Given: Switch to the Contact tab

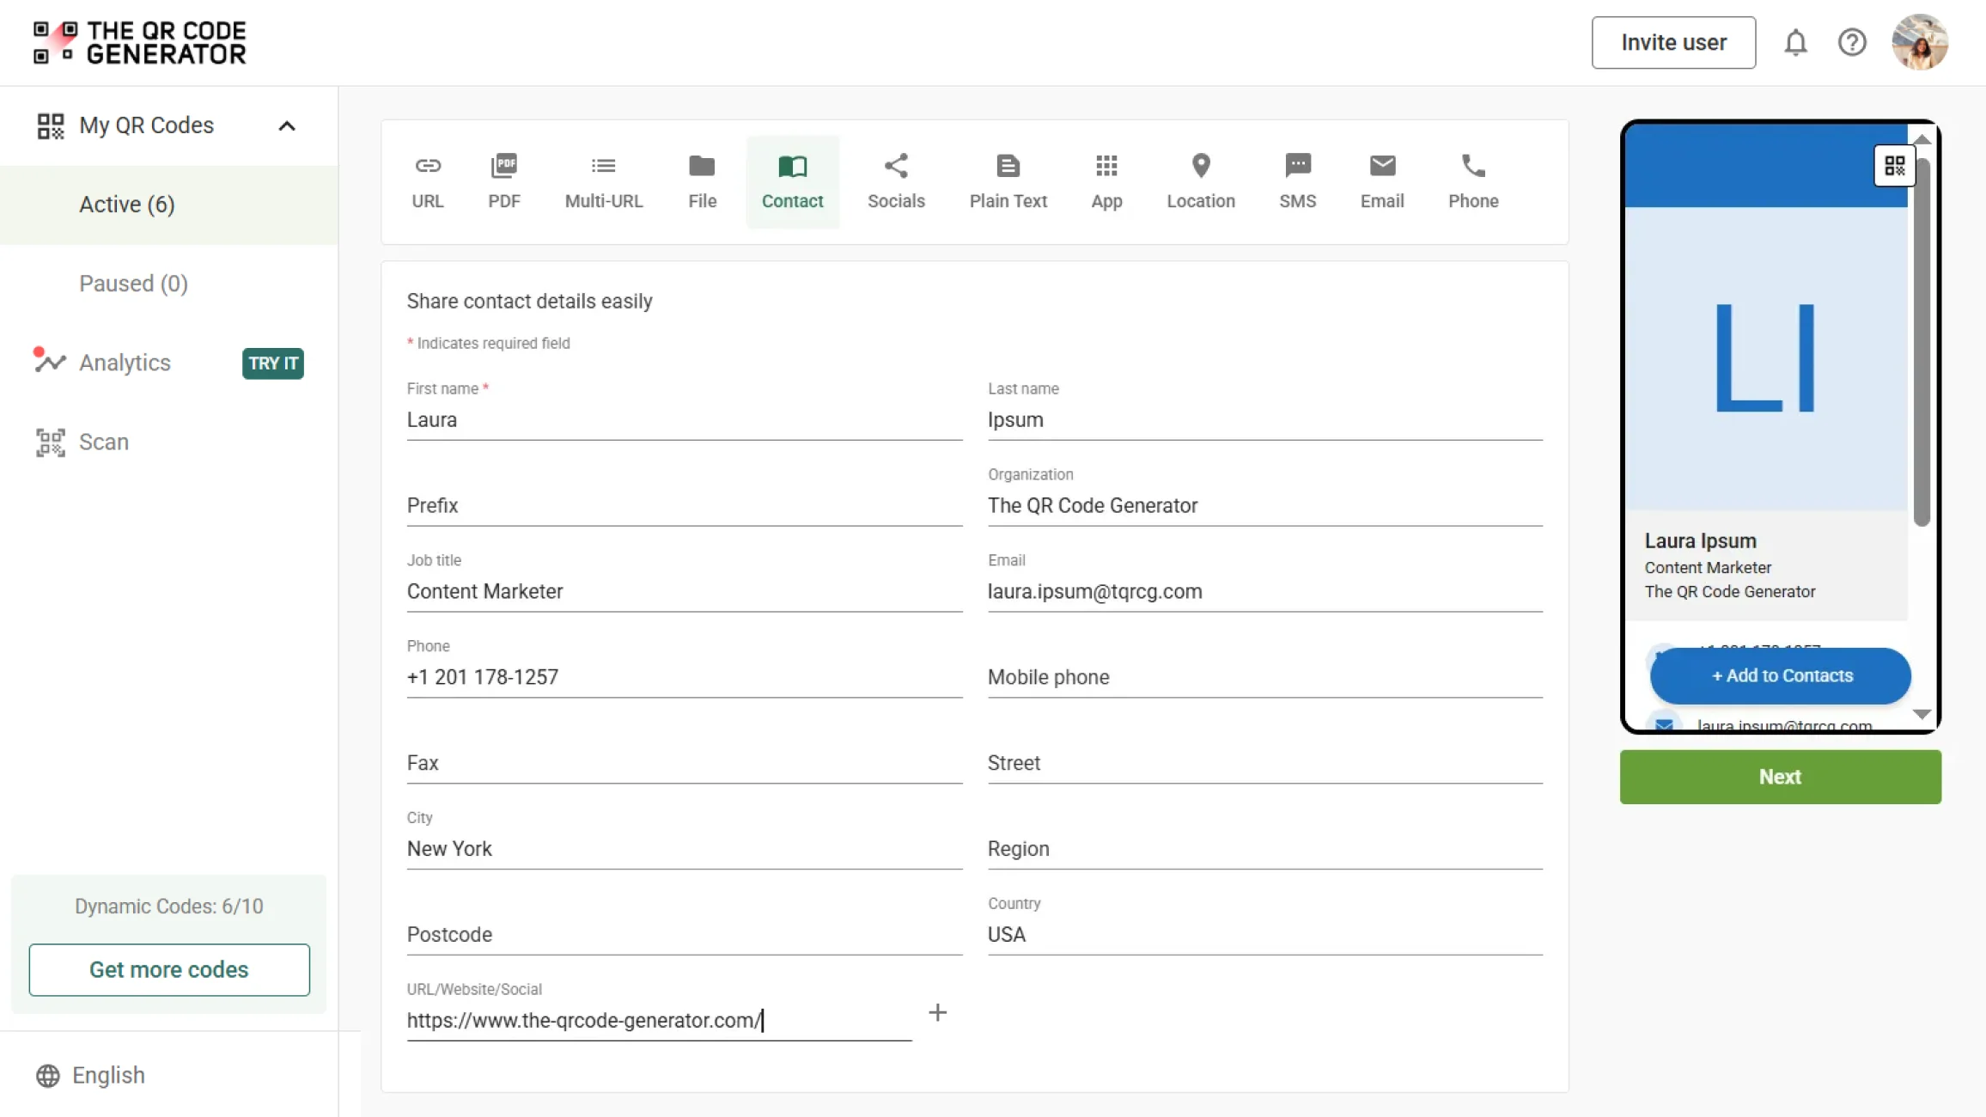Looking at the screenshot, I should (792, 180).
